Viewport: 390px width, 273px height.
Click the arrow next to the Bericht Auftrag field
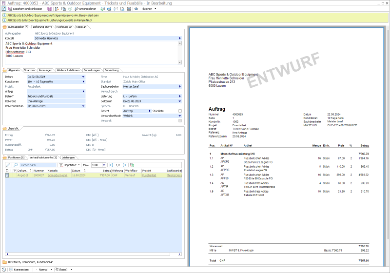pos(150,111)
